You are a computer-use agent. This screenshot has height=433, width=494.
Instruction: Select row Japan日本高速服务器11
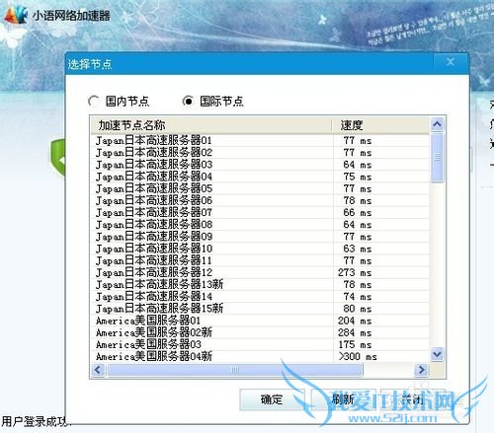click(260, 260)
